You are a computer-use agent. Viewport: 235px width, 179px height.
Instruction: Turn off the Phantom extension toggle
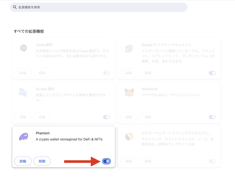click(x=106, y=161)
